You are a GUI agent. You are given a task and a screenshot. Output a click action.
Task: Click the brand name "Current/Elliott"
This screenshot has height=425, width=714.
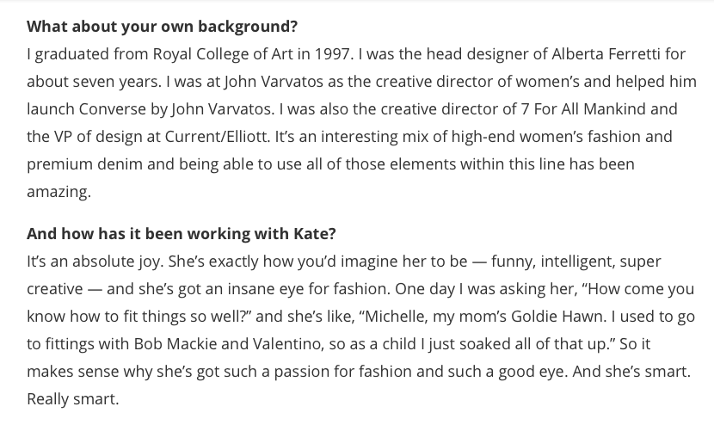click(218, 137)
